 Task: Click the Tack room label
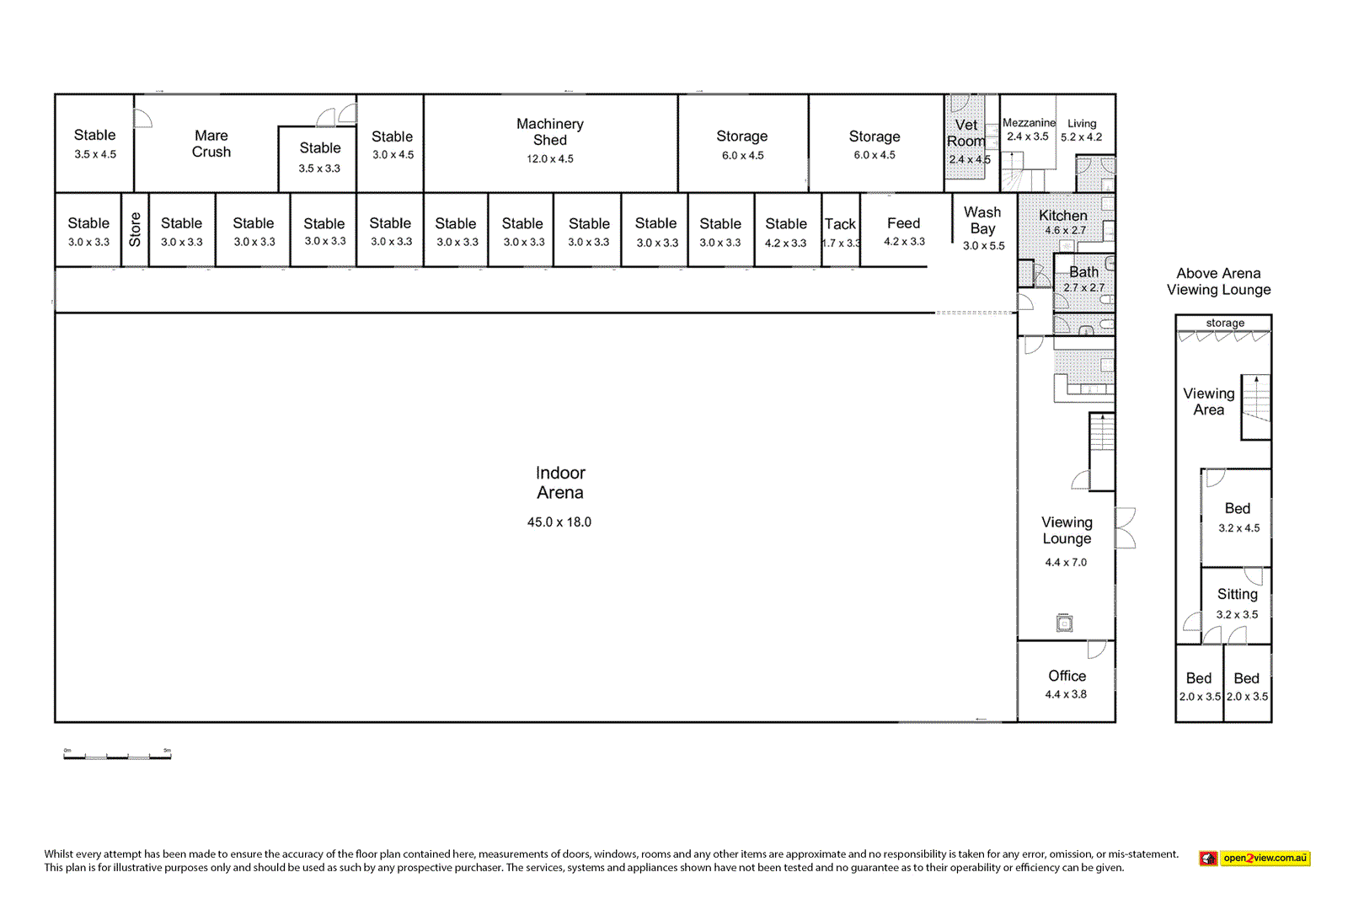click(840, 224)
